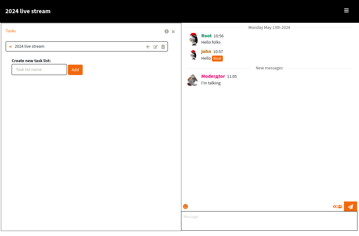The height and width of the screenshot is (236, 359).
Task: Click the 11:05 message timestamp
Action: click(x=232, y=77)
